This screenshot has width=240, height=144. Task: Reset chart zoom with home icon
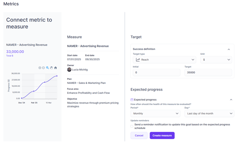point(56,68)
